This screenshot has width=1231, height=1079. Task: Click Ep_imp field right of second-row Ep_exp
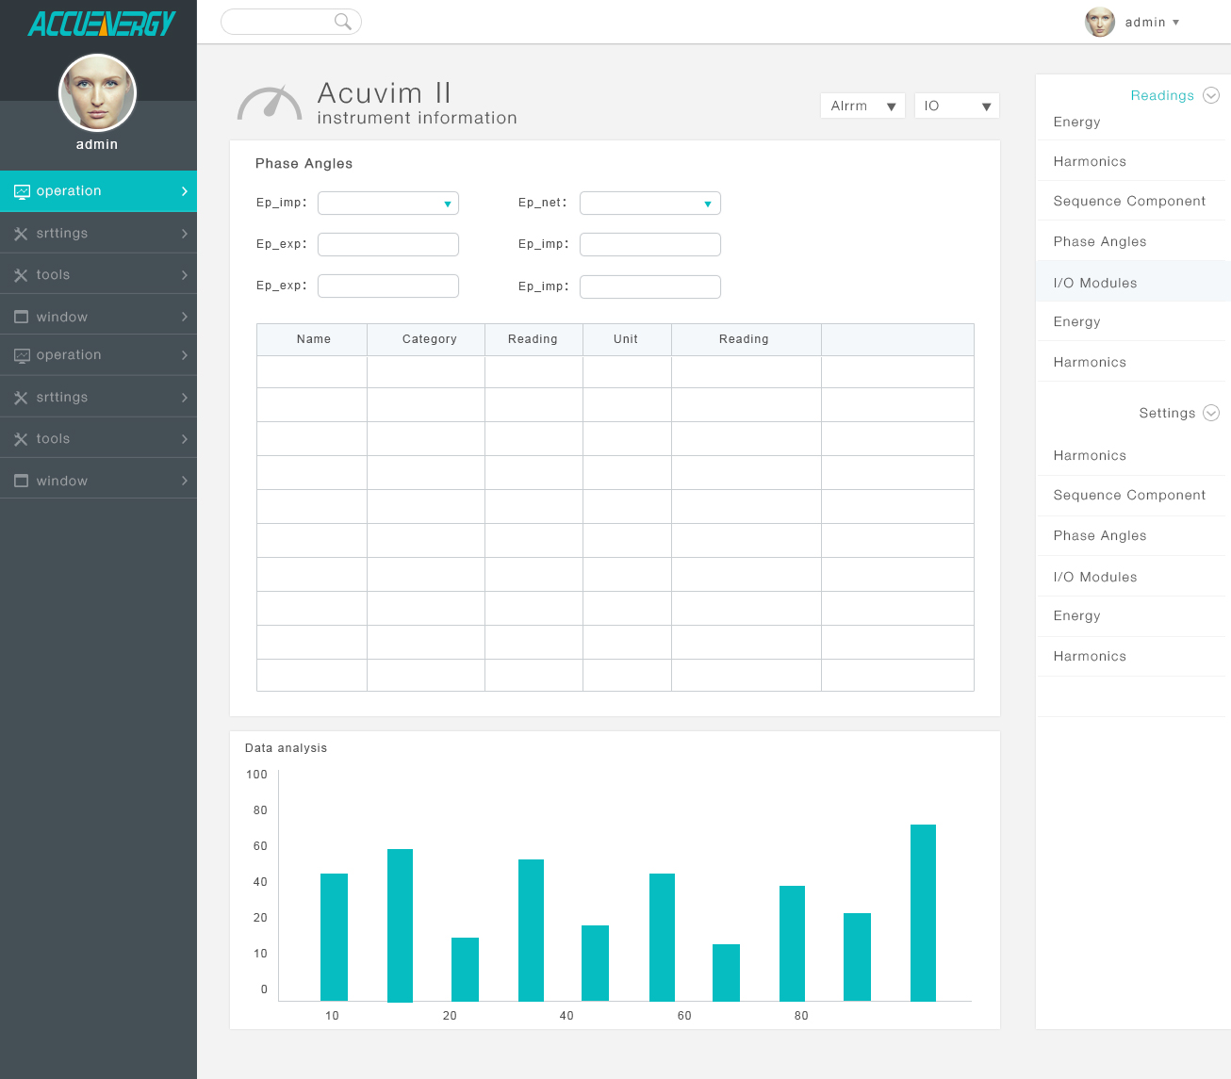tap(650, 244)
